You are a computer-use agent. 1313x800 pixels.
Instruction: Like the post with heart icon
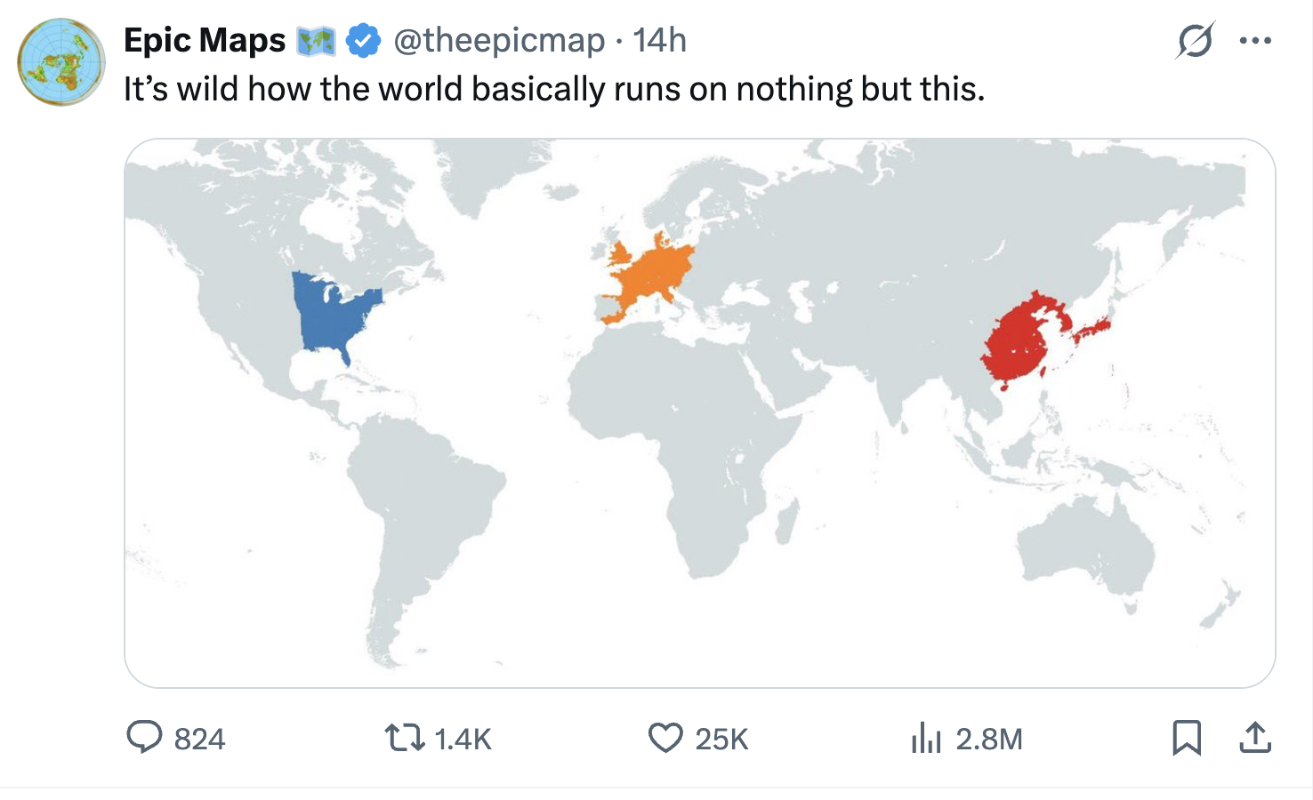[x=665, y=738]
